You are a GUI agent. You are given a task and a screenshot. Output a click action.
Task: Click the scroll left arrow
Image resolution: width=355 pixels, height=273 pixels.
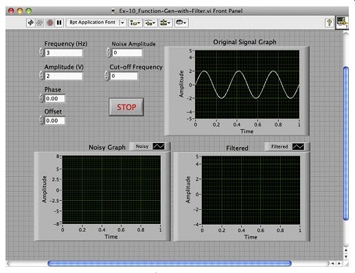click(332, 263)
